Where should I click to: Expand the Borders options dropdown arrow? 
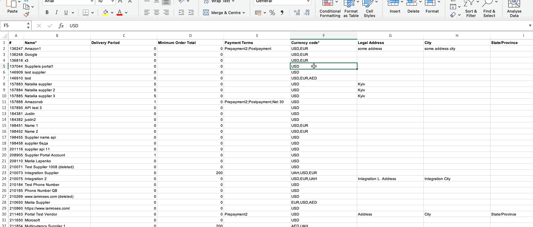tap(92, 13)
